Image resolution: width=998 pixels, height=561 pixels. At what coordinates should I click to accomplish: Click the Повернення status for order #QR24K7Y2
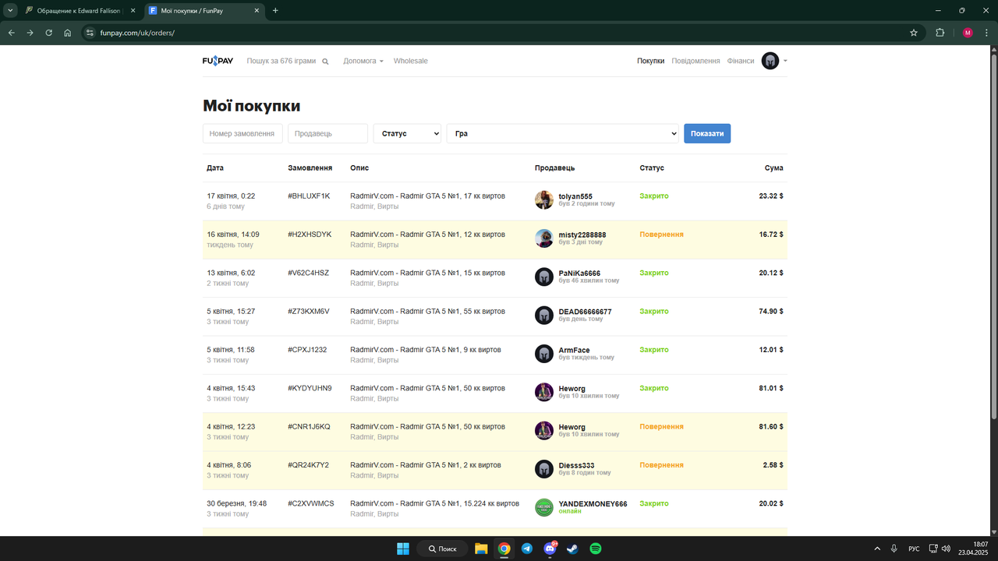tap(662, 465)
